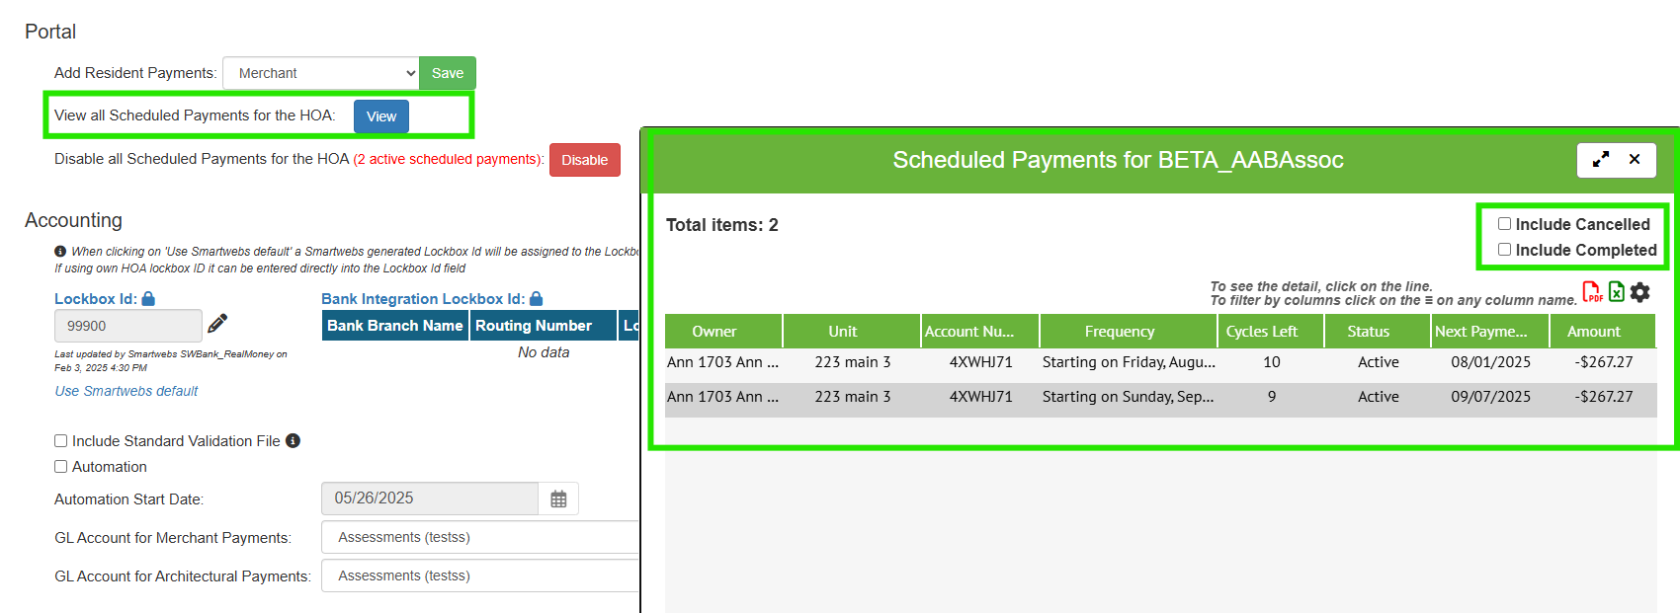Open the Add Resident Payments dropdown
Screen dimensions: 1680x613
coord(321,73)
